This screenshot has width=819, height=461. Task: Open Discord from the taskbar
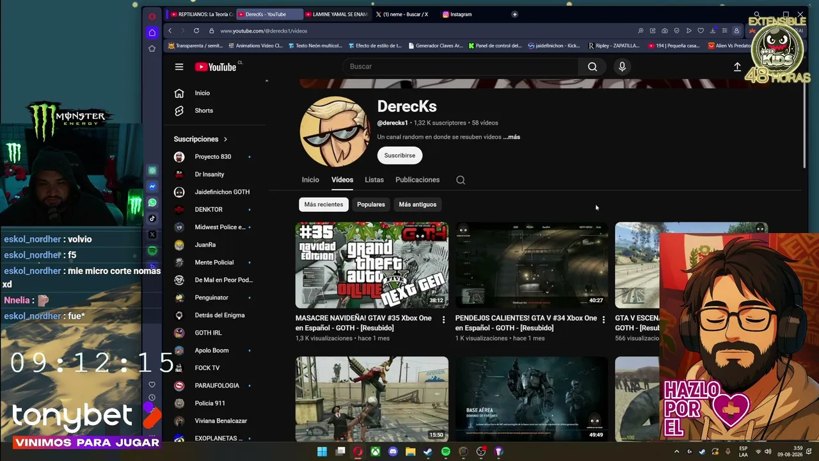tap(393, 451)
